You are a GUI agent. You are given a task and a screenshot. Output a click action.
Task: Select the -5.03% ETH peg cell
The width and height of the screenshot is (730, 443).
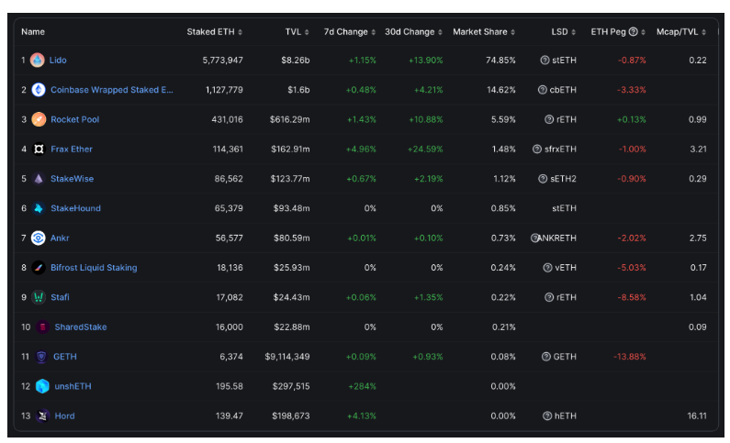click(x=632, y=268)
